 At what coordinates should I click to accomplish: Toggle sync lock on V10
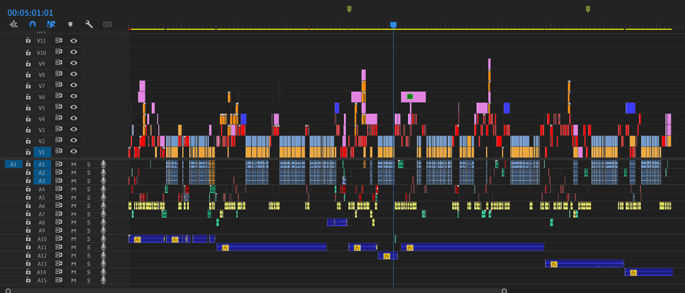click(x=58, y=52)
